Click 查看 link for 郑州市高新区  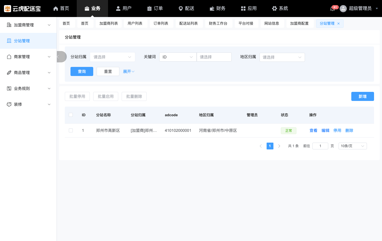click(314, 130)
